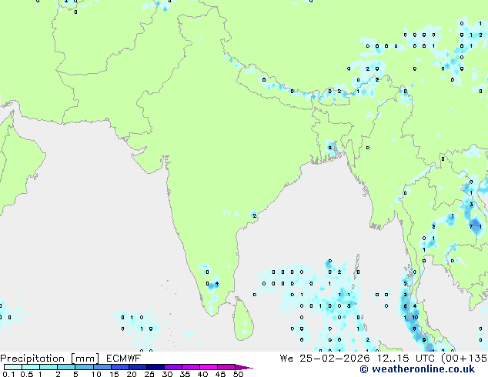Viewport: 488px width, 377px height.
Task: Pick the 15–20 mm blue legend swatch
Action: [x=119, y=367]
